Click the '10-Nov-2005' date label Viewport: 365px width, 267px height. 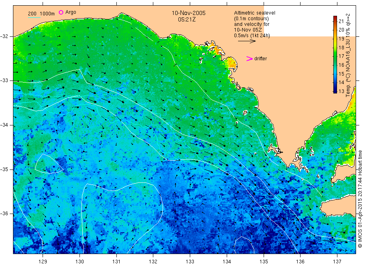point(189,13)
